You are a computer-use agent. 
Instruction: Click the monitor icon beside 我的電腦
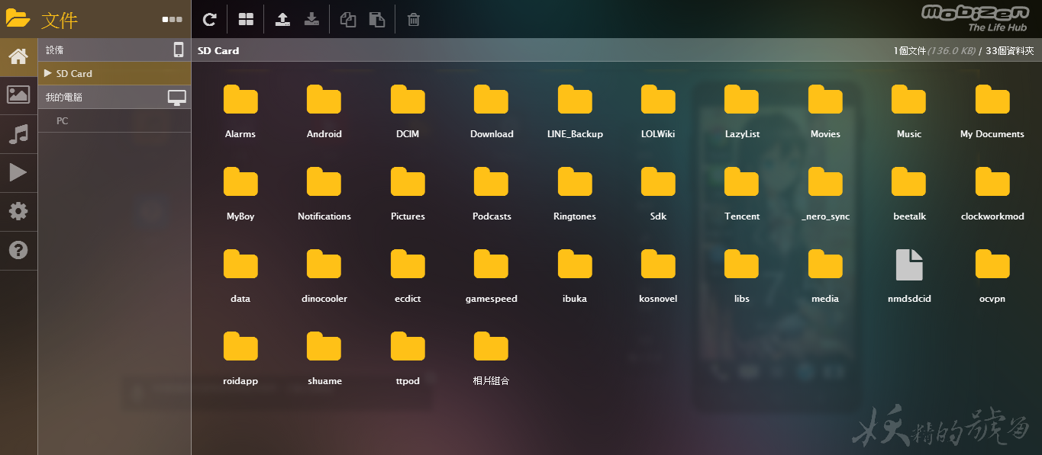click(177, 97)
